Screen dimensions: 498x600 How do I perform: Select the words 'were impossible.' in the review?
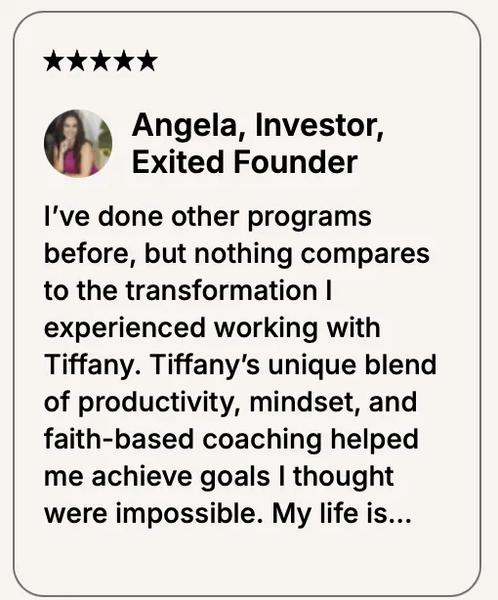click(156, 514)
